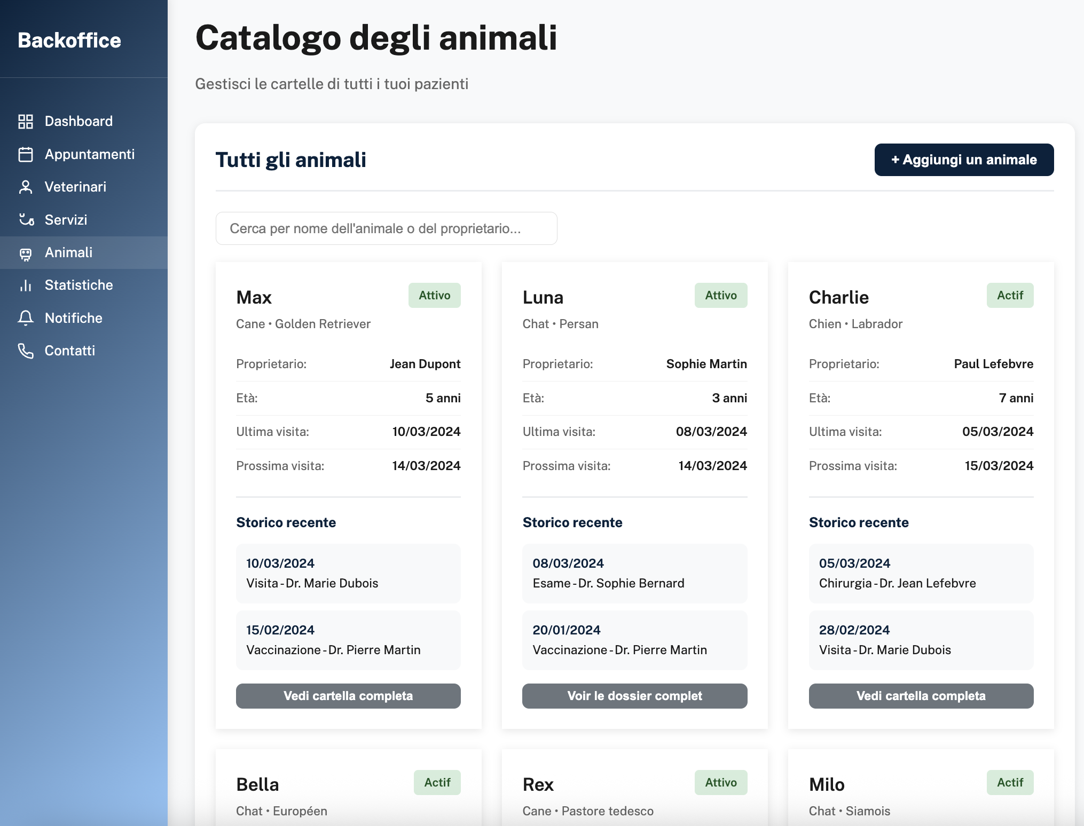Click the Luna card name
The width and height of the screenshot is (1084, 826).
(543, 297)
